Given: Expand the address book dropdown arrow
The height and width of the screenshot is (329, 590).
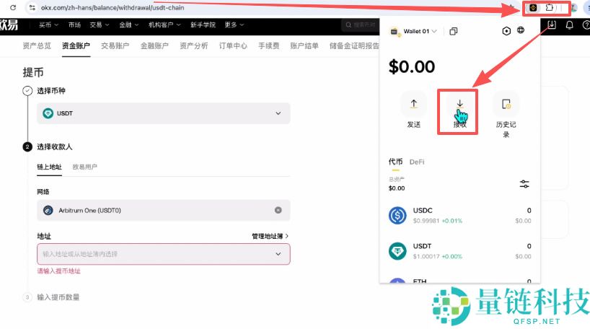Looking at the screenshot, I should [x=278, y=254].
